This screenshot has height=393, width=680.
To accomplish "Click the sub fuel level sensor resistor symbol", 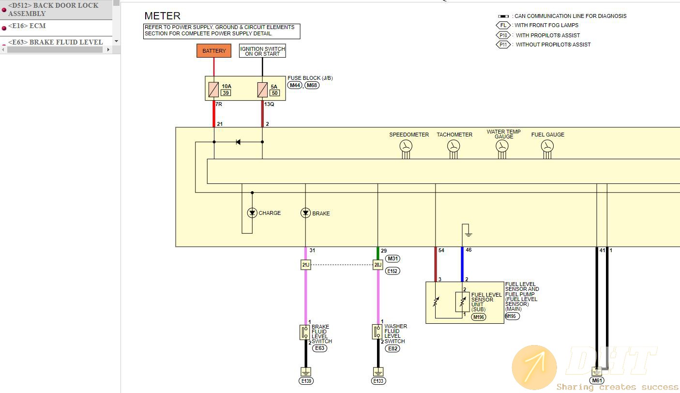I will (x=462, y=302).
